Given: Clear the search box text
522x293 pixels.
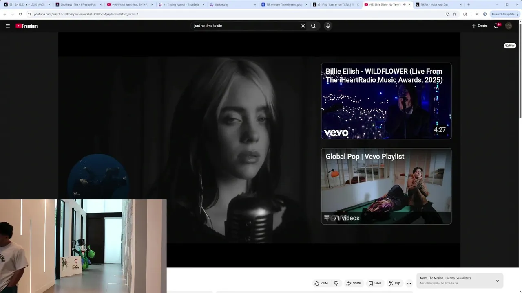Looking at the screenshot, I should pyautogui.click(x=303, y=26).
